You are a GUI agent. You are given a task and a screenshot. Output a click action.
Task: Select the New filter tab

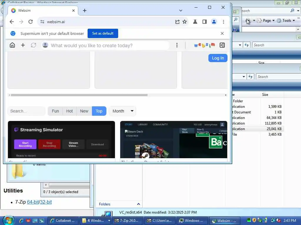point(84,111)
